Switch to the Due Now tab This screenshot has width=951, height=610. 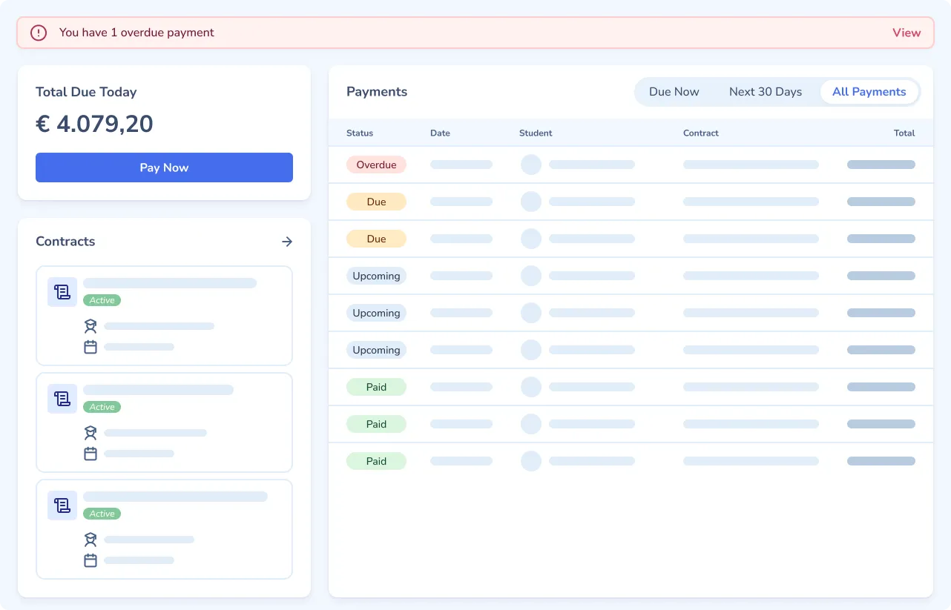pyautogui.click(x=674, y=91)
